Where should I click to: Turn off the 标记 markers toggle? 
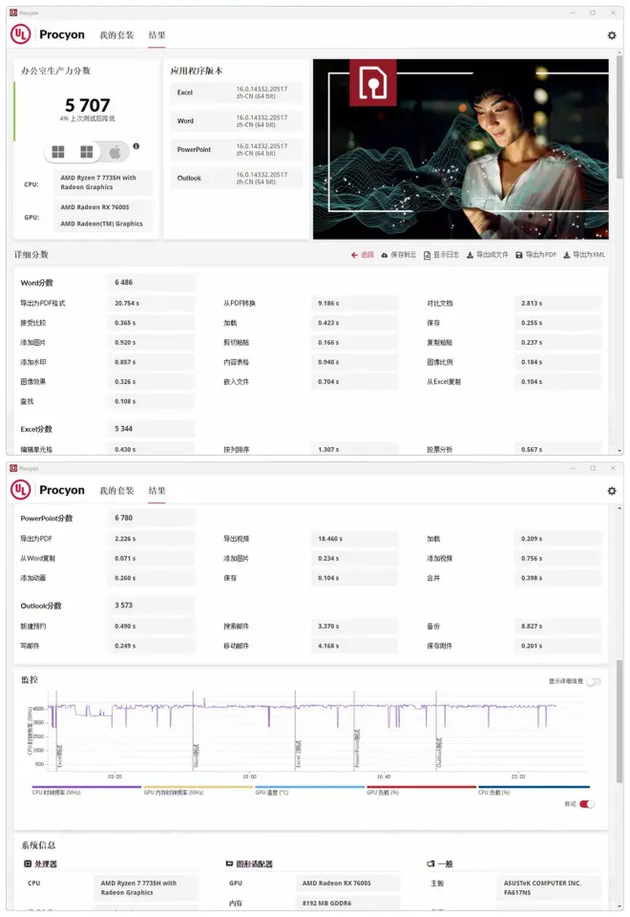click(x=586, y=804)
